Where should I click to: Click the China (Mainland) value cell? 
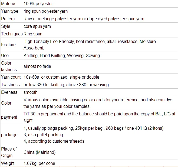(x=39, y=152)
